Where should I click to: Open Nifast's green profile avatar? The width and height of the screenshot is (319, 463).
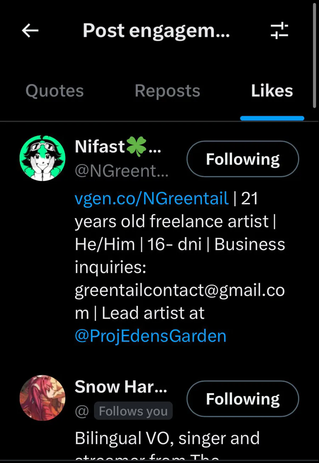point(43,158)
